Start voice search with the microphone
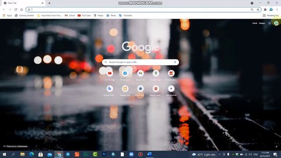Viewport: 281px width, 158px height. (175, 62)
